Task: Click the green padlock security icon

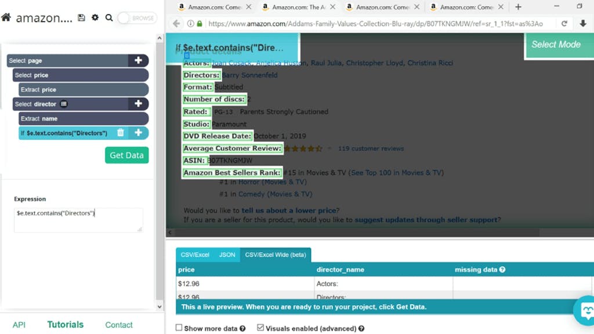Action: click(x=200, y=23)
